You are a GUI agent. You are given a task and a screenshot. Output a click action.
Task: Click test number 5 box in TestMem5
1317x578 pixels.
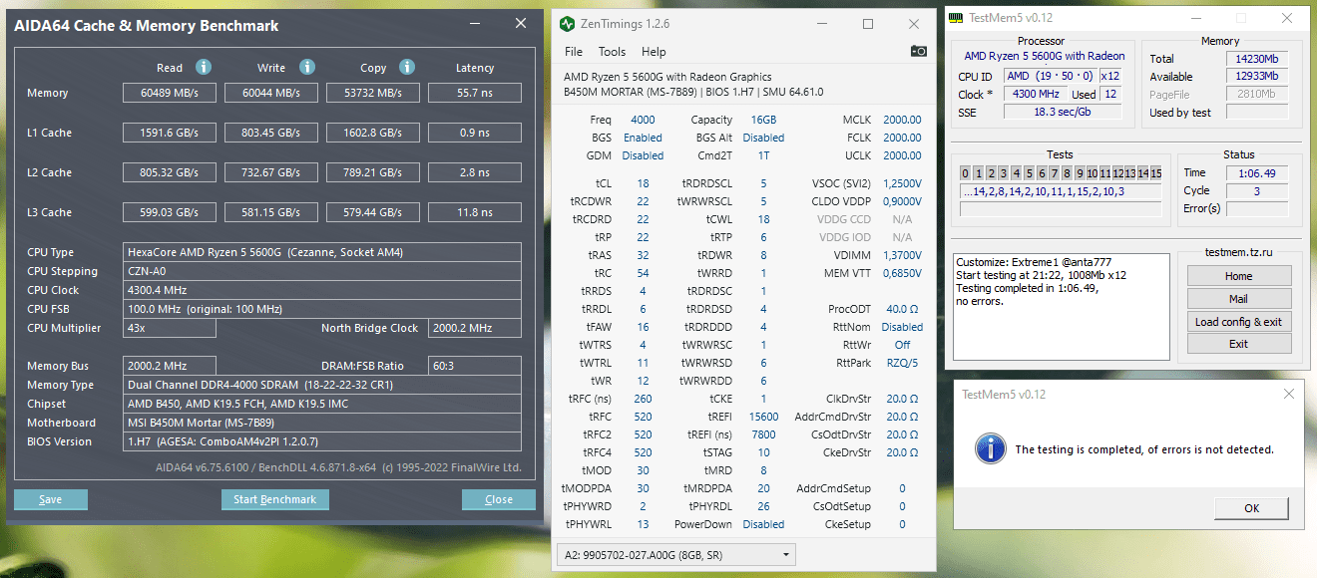(x=1030, y=173)
